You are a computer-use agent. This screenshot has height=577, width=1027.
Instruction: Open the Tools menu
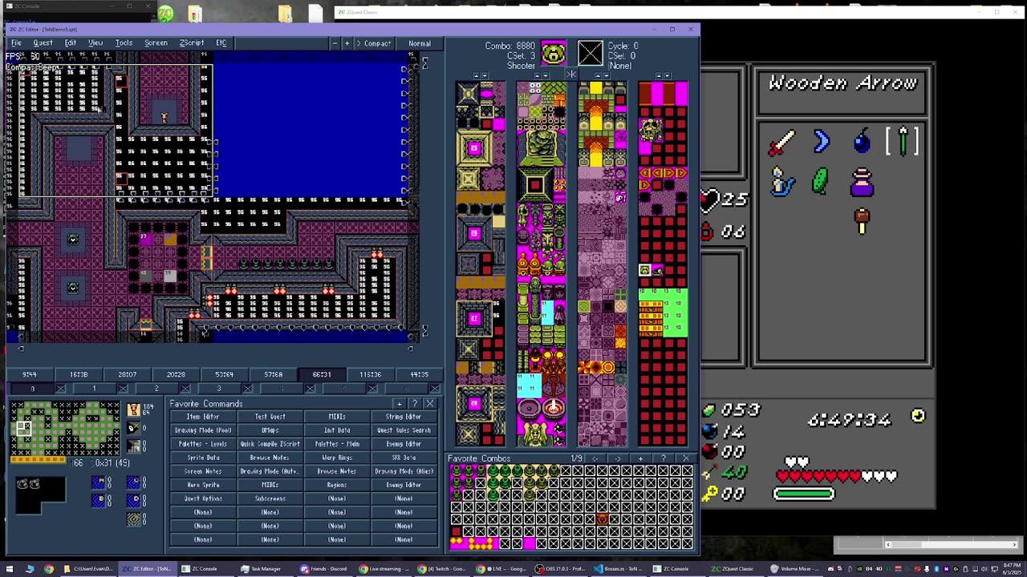tap(124, 43)
